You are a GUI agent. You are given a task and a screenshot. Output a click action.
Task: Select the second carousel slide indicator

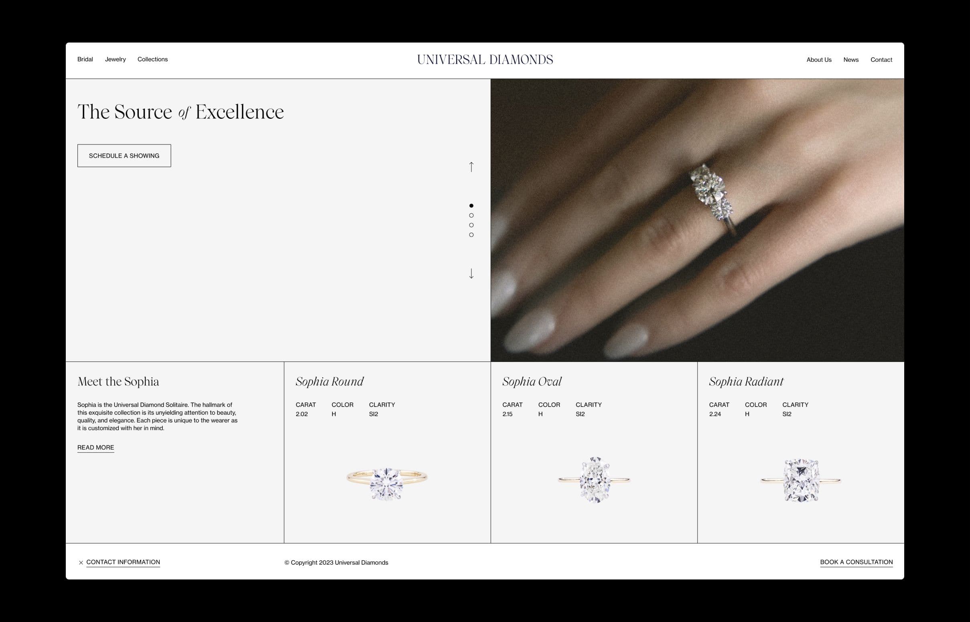pos(471,215)
